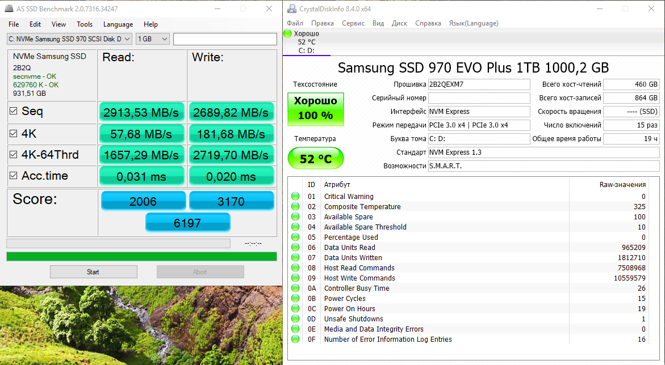Open File menu in AS SSD Benchmark
665x365 pixels.
pos(14,24)
